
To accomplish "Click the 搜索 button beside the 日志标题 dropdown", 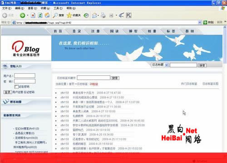I will (x=202, y=65).
